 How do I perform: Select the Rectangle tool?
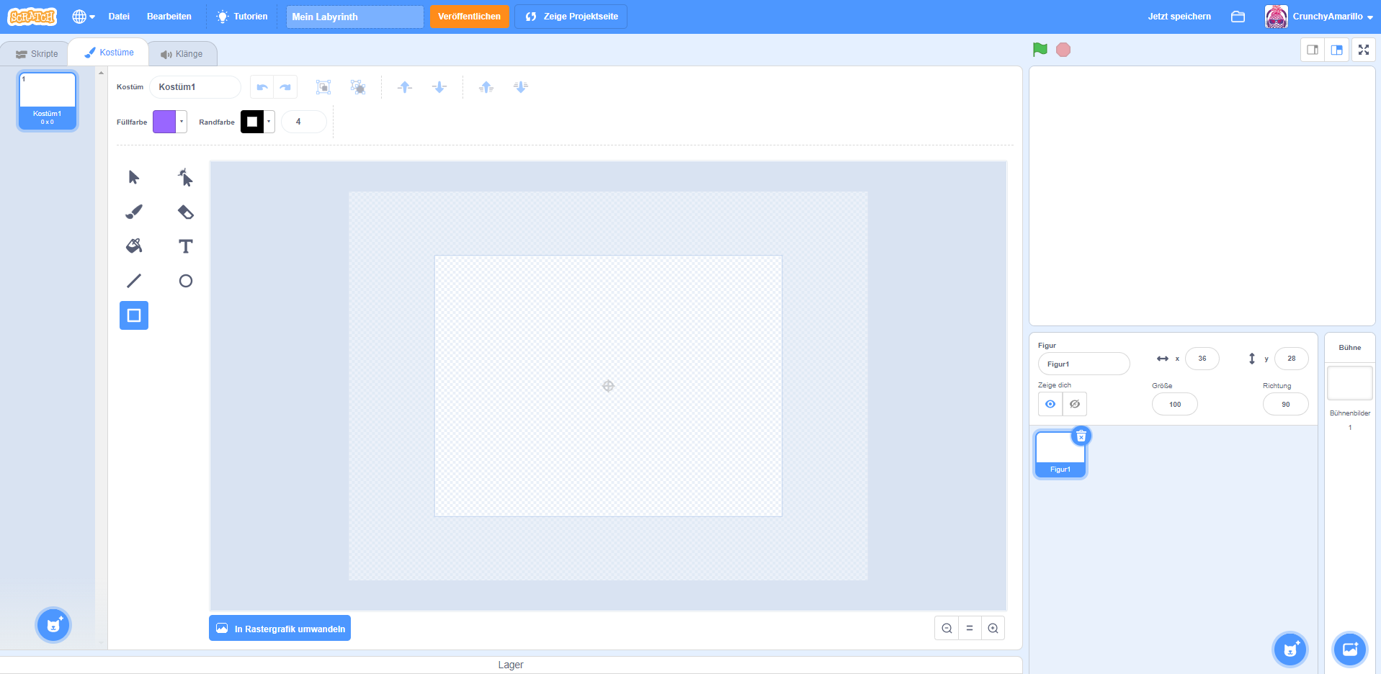pos(134,315)
